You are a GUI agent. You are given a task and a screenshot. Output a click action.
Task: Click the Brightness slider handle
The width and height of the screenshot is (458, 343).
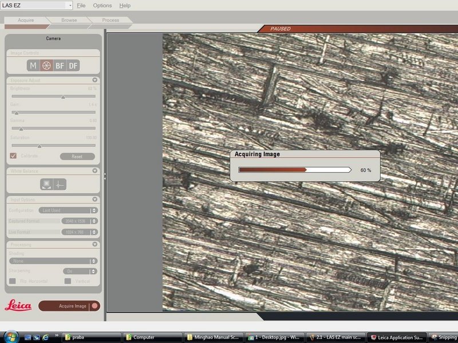tap(63, 97)
